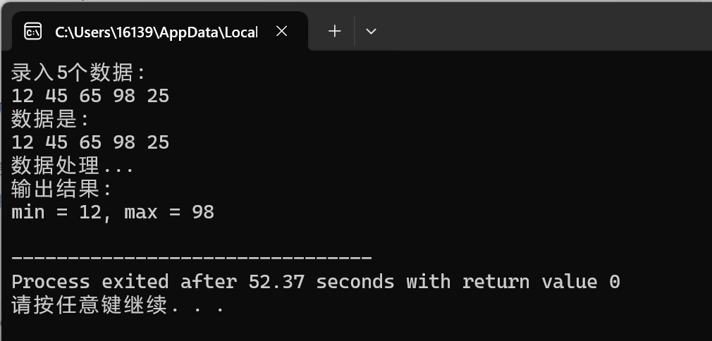Open a new terminal tab with plus

(x=335, y=31)
